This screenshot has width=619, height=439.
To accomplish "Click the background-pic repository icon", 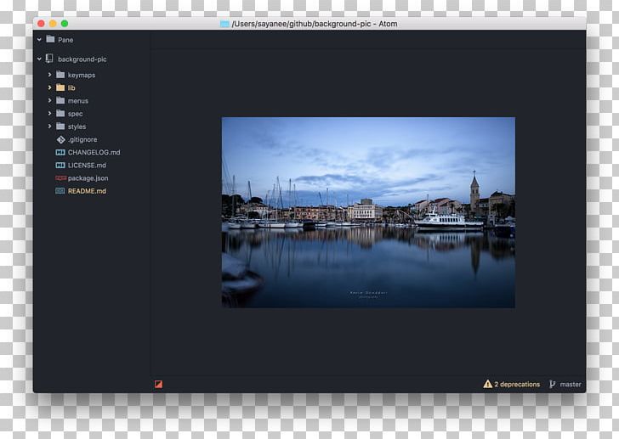I will click(50, 59).
